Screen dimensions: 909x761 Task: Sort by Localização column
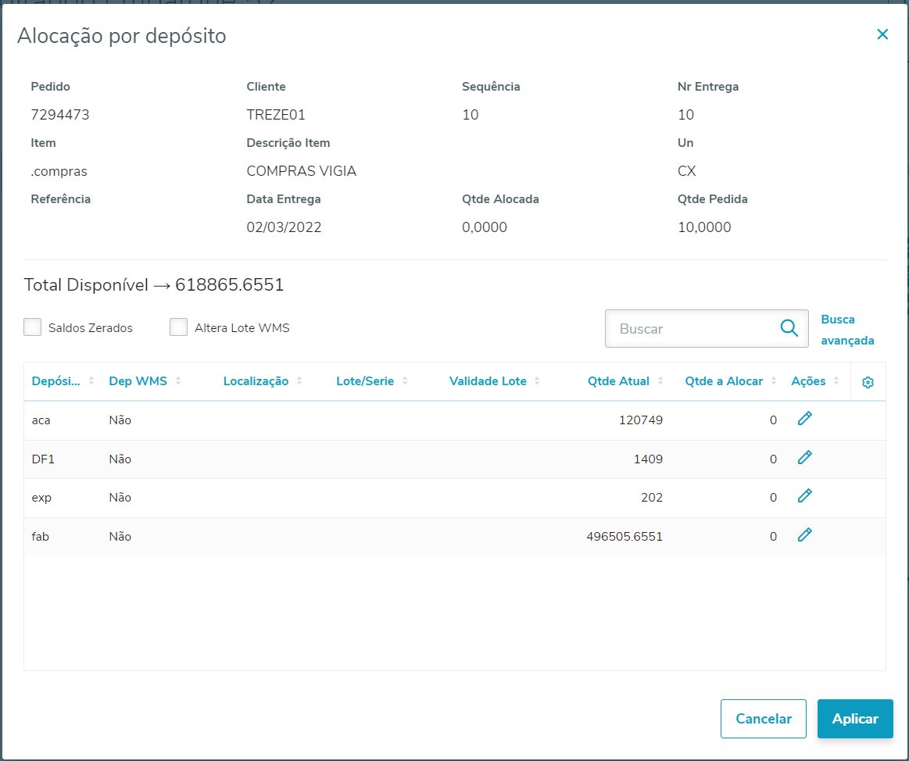(x=263, y=381)
